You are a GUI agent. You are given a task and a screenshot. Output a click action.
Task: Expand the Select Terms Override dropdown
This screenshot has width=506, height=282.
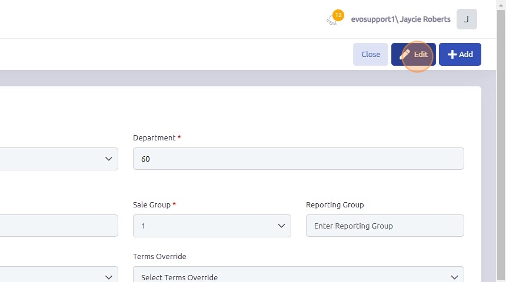point(298,277)
